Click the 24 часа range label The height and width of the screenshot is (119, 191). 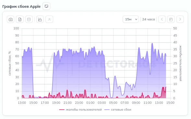point(149,19)
